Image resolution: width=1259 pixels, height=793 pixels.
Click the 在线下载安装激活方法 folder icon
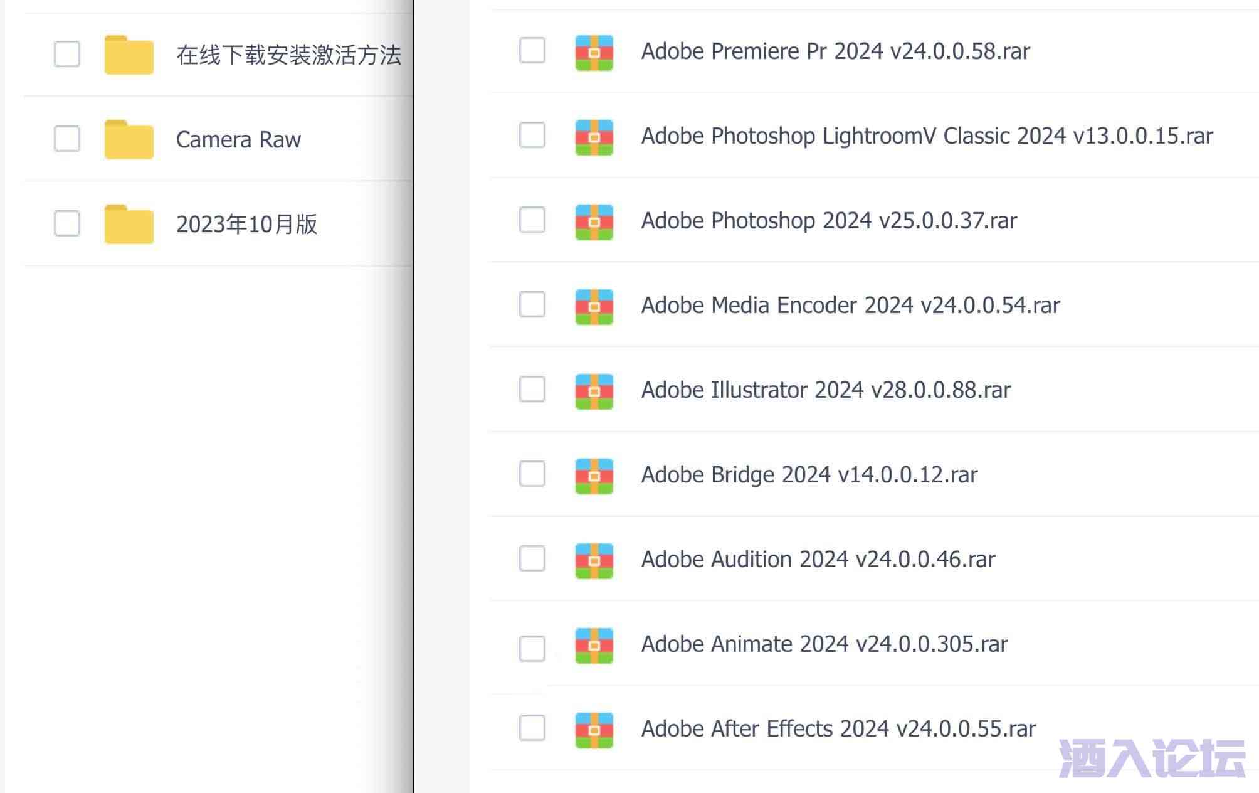tap(129, 55)
